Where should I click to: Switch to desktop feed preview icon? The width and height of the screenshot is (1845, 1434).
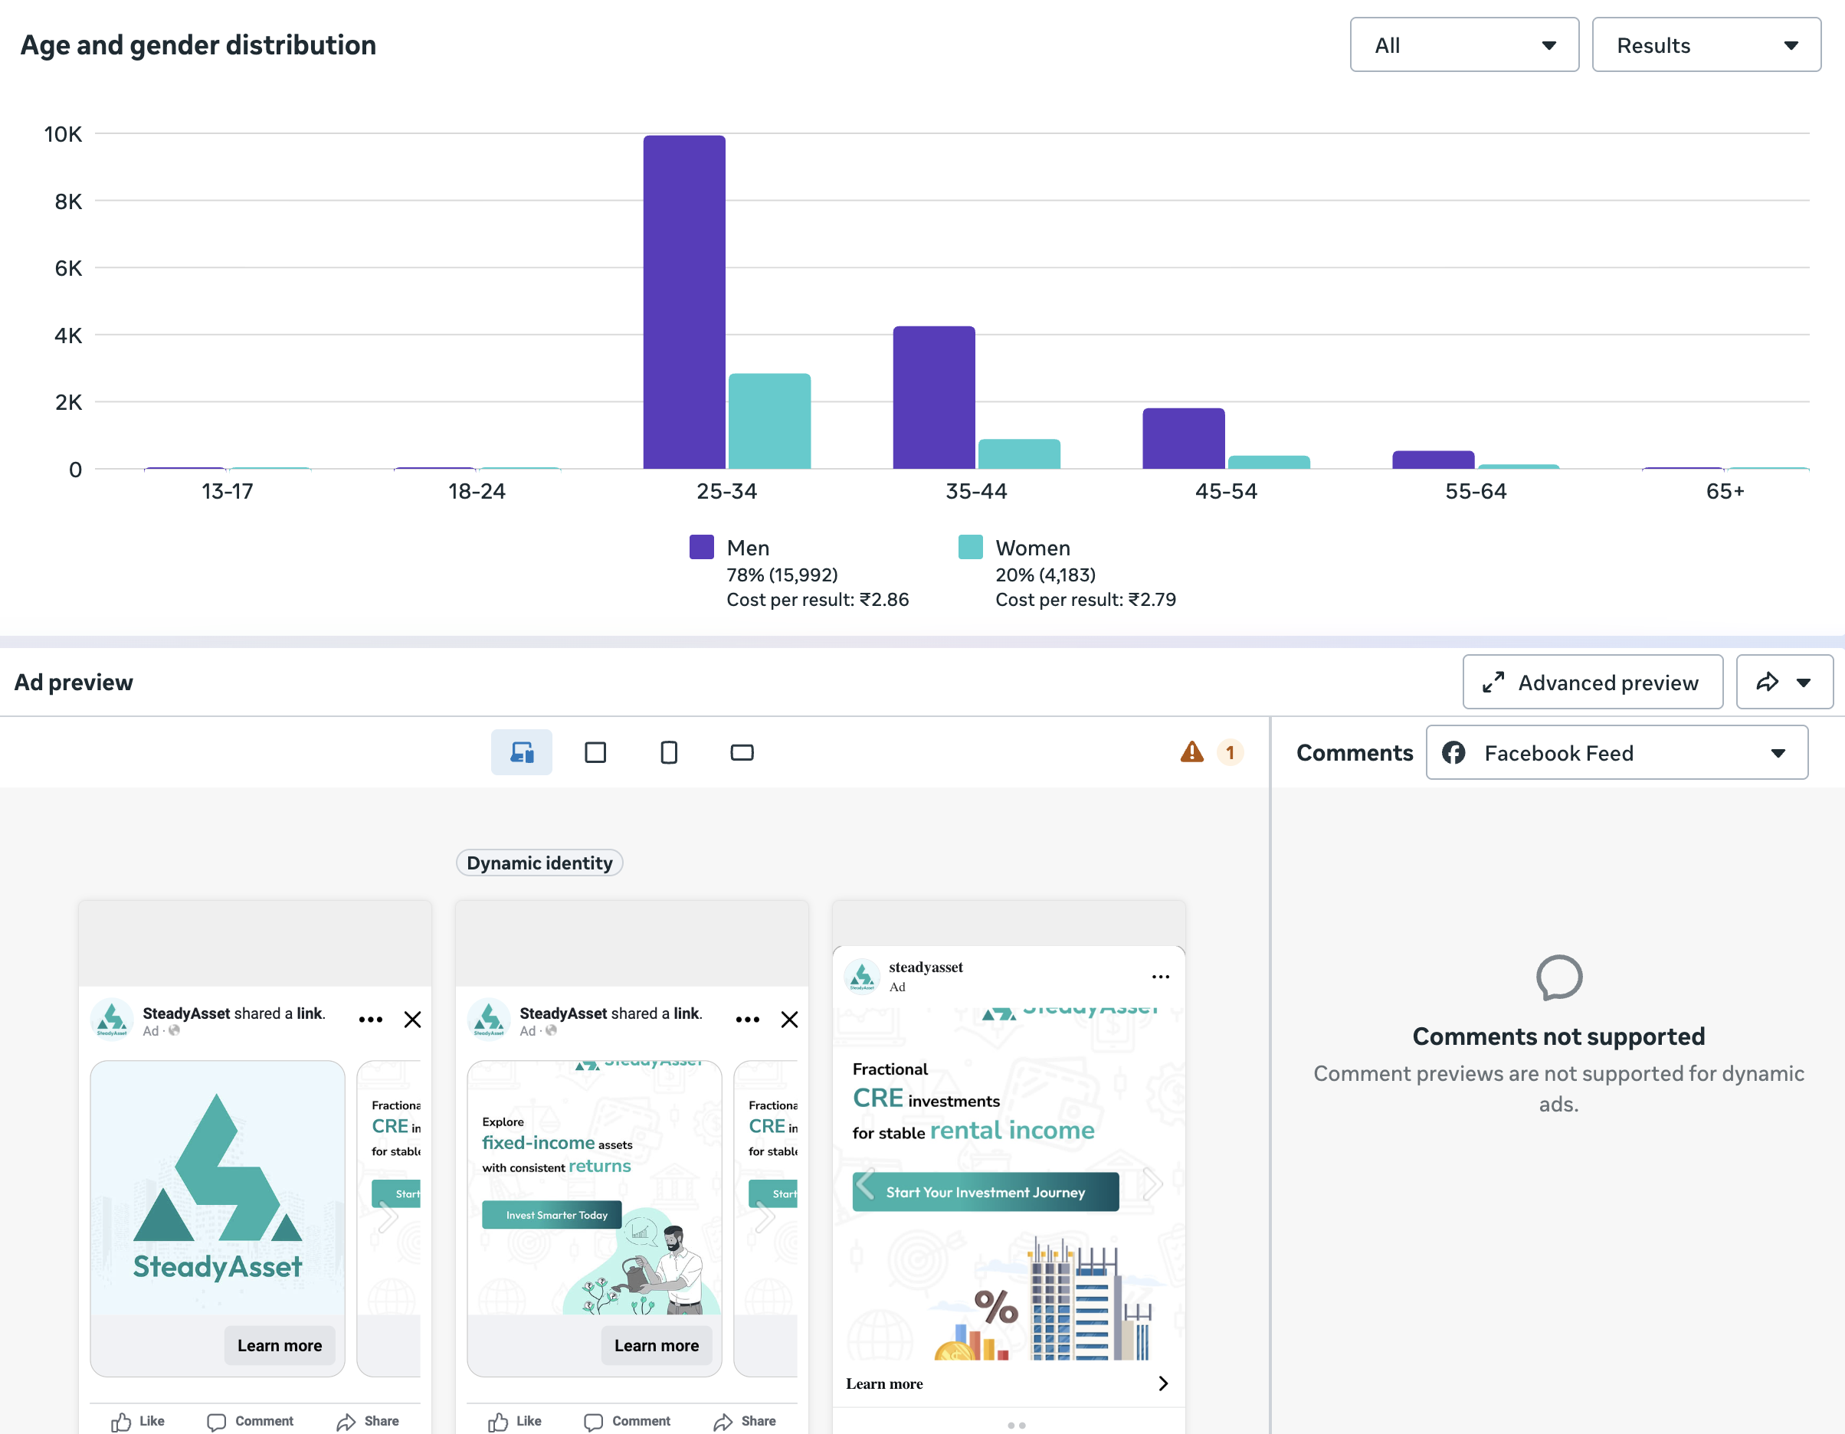click(x=595, y=751)
